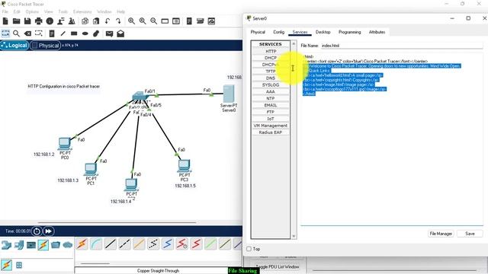Open the network information icon
Viewport: 488px width, 274px height.
(50, 21)
